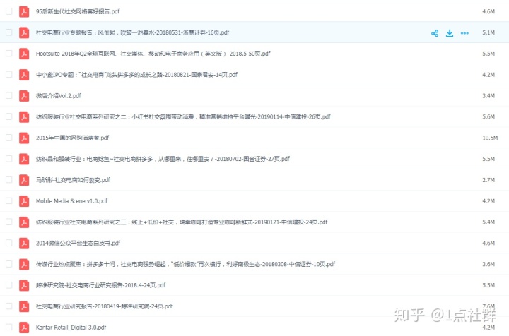Tick checkbox for 95后新生代社交网络喜好报告.pdf
This screenshot has height=336, width=509.
[8, 11]
